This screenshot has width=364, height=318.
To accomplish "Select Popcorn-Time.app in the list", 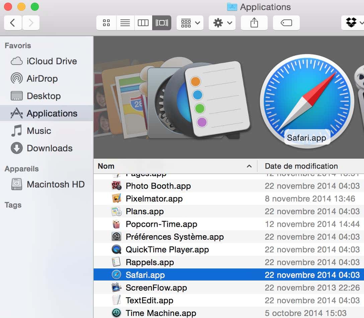I will [x=229, y=224].
